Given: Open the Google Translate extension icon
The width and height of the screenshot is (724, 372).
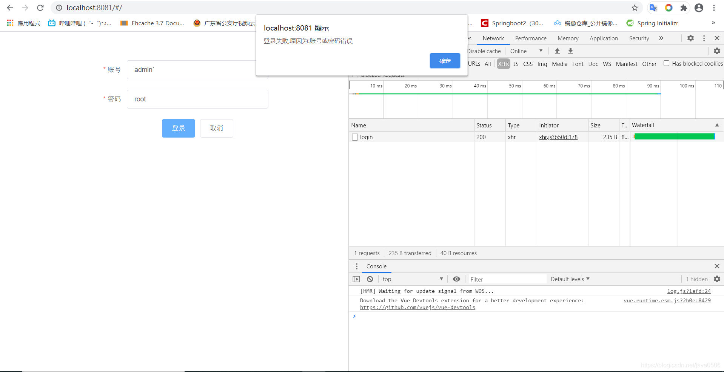Looking at the screenshot, I should 653,8.
